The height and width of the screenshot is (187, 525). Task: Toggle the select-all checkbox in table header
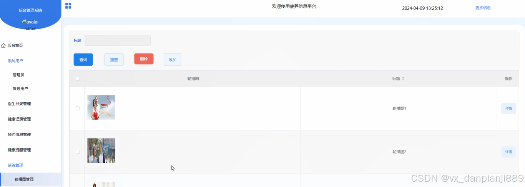pos(78,78)
